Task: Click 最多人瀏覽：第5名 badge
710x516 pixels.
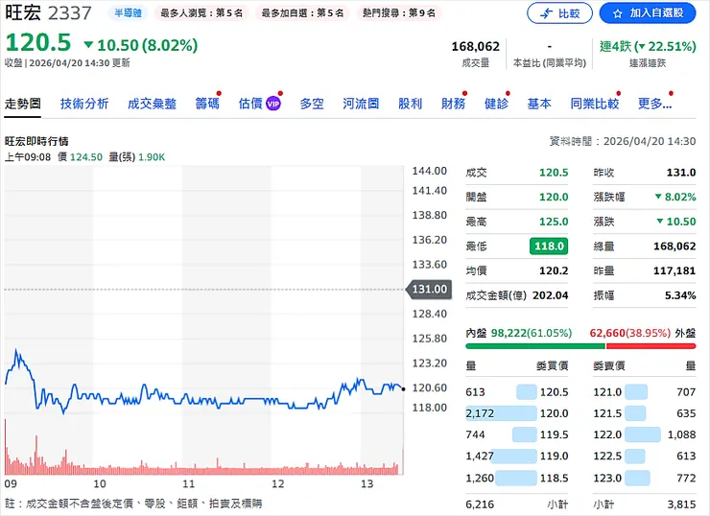Action: pos(201,12)
